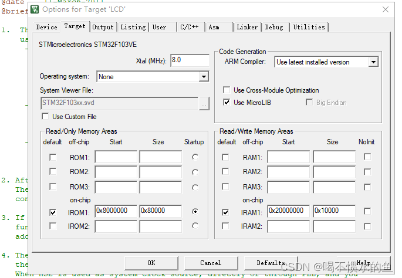Select ROM1 as startup radio button
The image size is (402, 278).
click(x=195, y=157)
